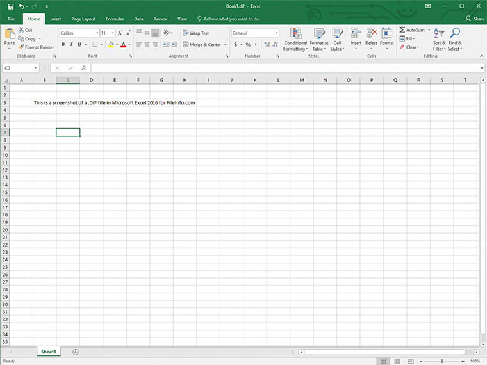Click the Copy icon

click(21, 38)
